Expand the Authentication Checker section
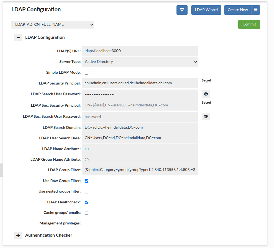 18,235
